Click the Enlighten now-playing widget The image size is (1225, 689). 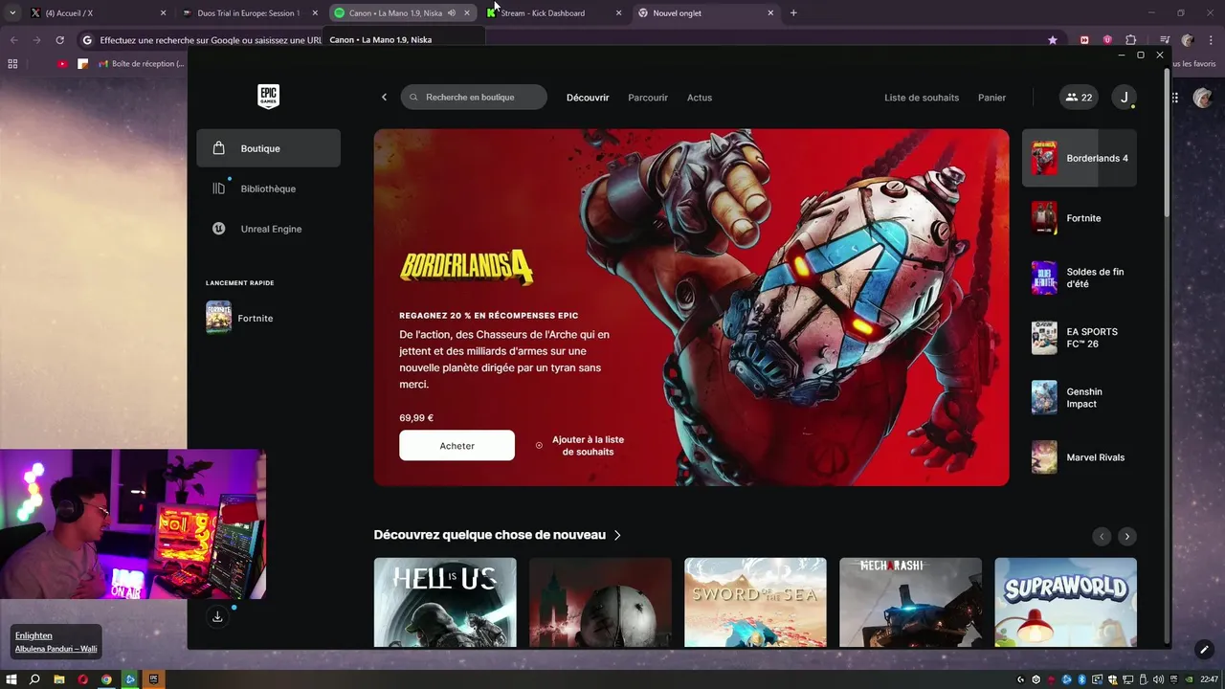pos(56,642)
